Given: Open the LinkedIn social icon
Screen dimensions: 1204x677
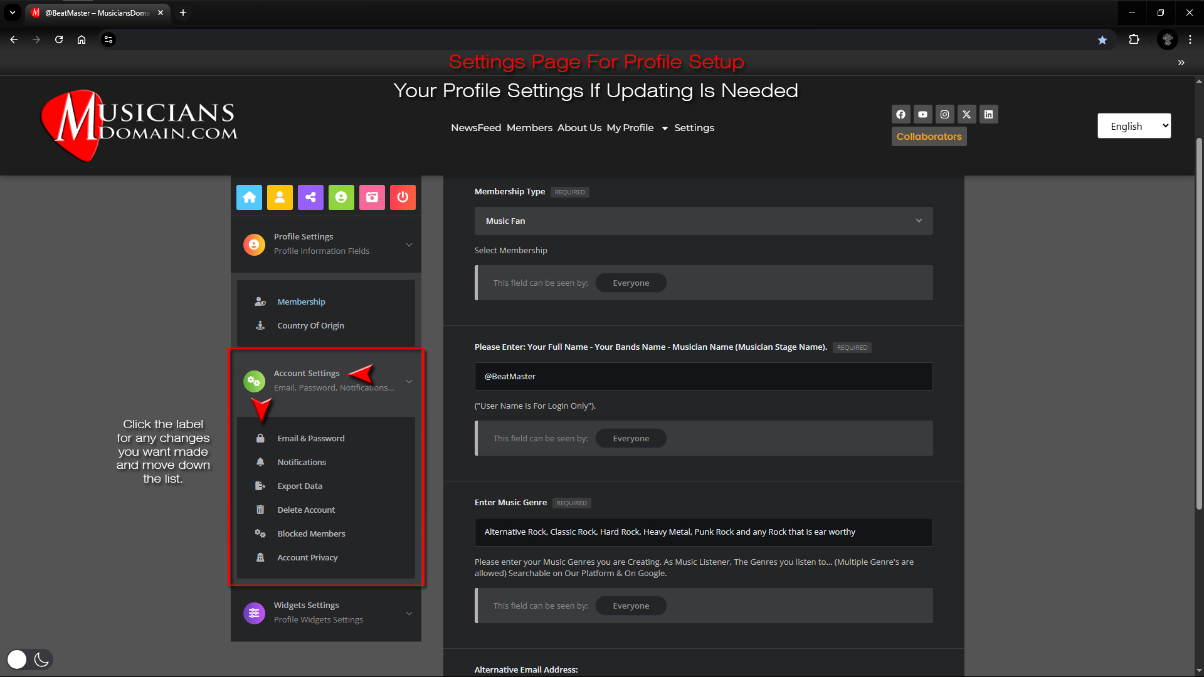Looking at the screenshot, I should click(x=988, y=114).
